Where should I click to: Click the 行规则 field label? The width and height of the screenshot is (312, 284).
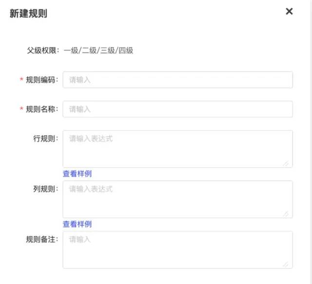(45, 139)
